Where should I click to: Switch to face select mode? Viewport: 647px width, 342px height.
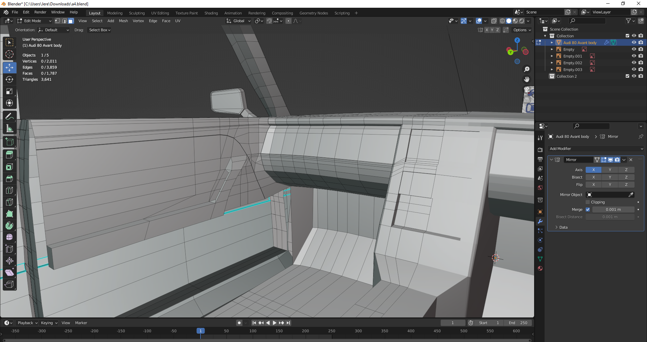coord(71,21)
